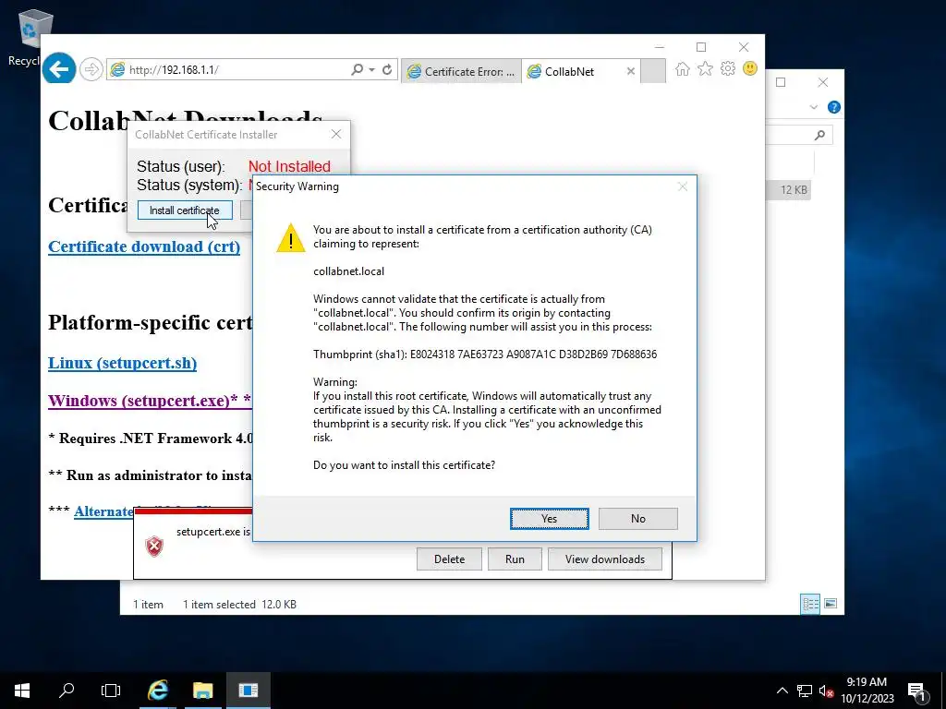
Task: Open Internet Explorer Tools gear
Action: [728, 68]
